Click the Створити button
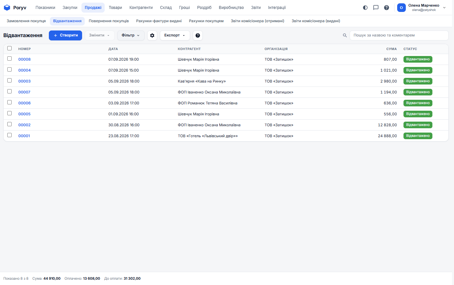454x285 pixels. click(65, 35)
